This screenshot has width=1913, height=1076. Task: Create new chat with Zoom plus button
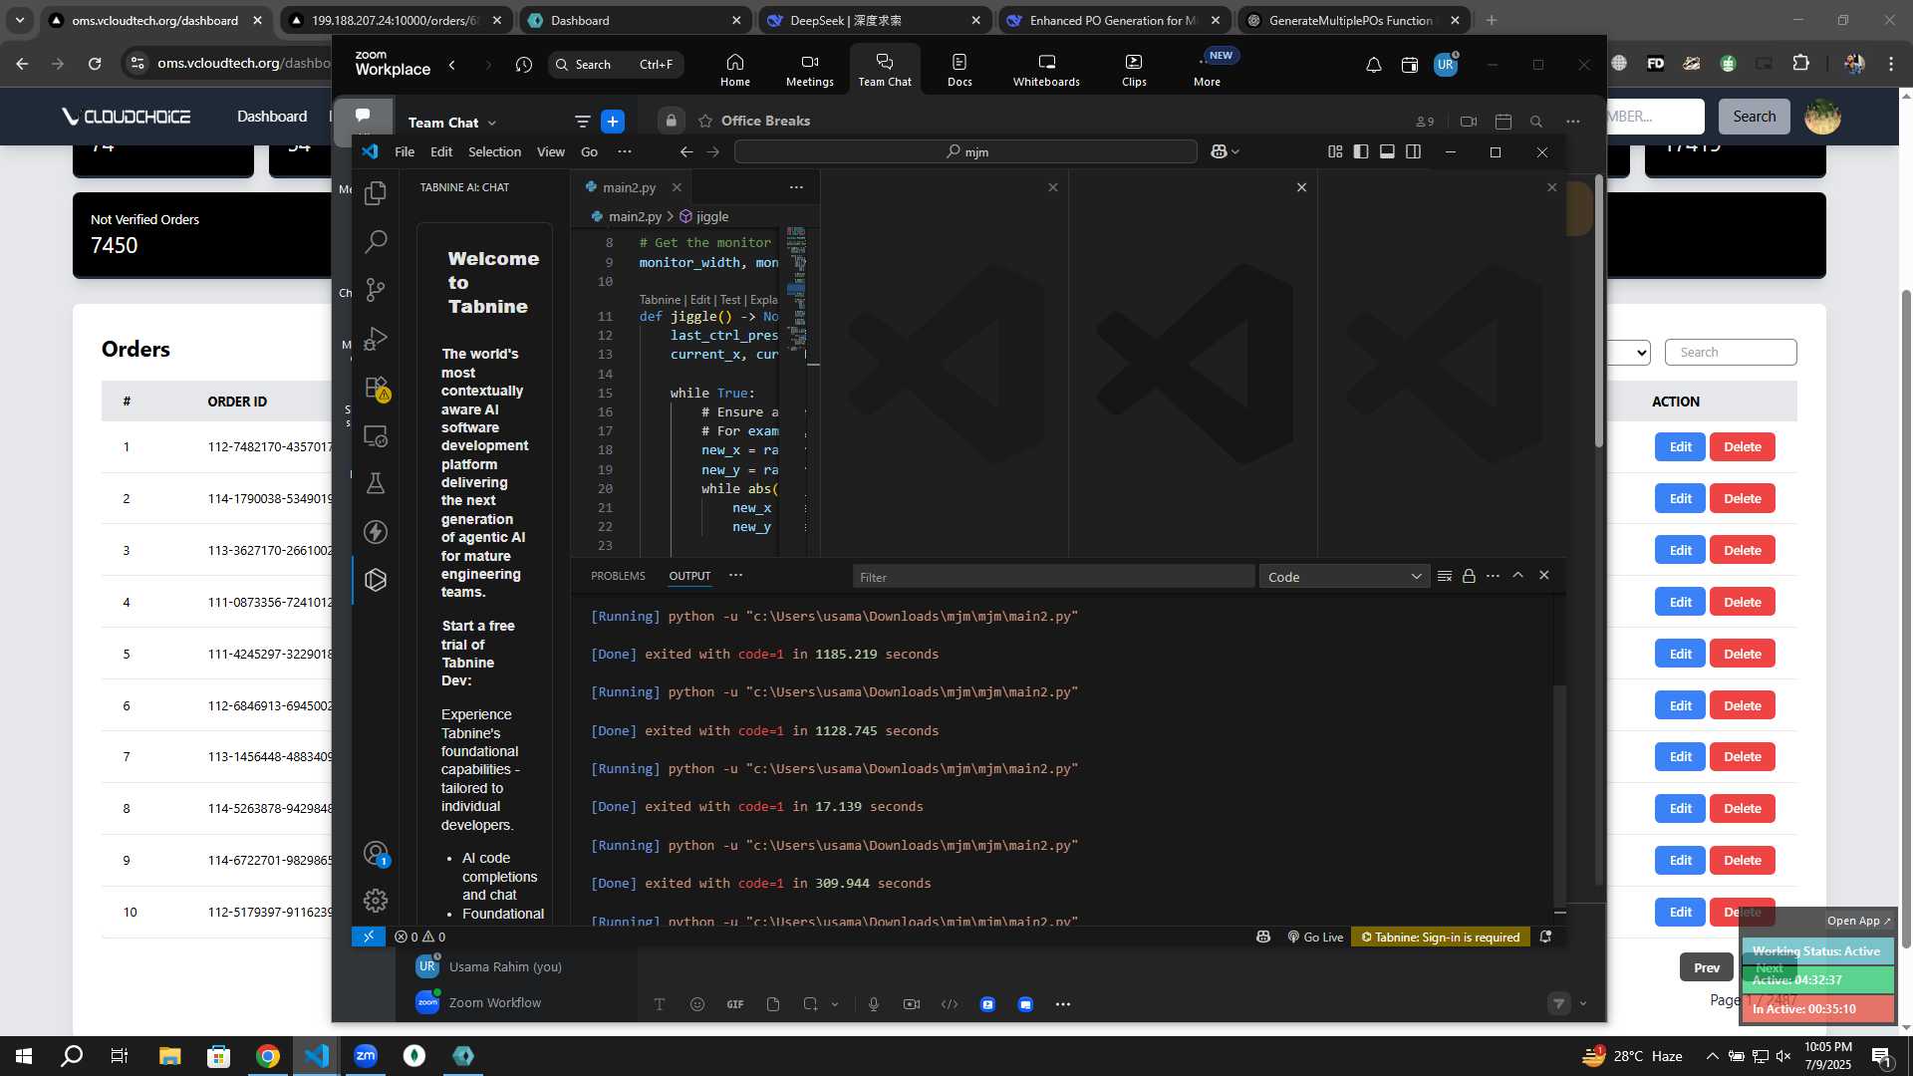point(613,122)
